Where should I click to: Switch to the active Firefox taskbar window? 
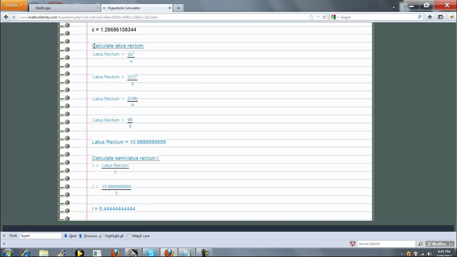pyautogui.click(x=169, y=253)
